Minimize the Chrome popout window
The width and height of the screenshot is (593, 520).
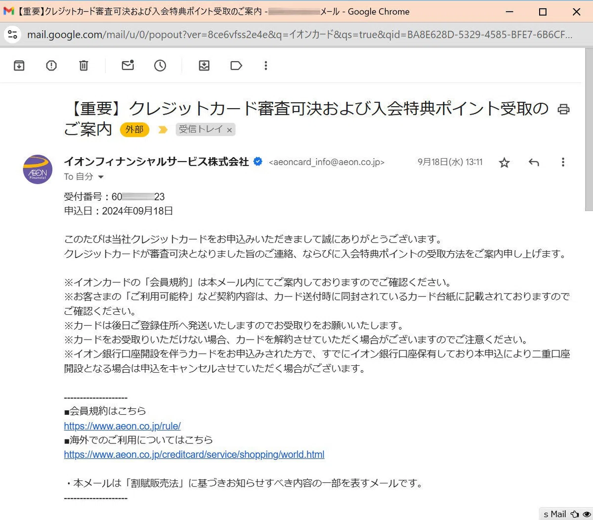[x=509, y=11]
